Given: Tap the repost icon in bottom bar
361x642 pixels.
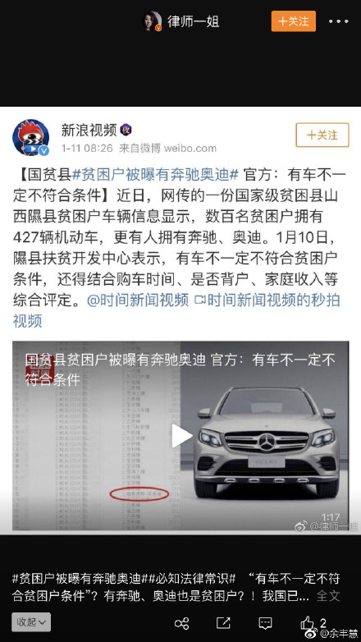Looking at the screenshot, I should [223, 623].
